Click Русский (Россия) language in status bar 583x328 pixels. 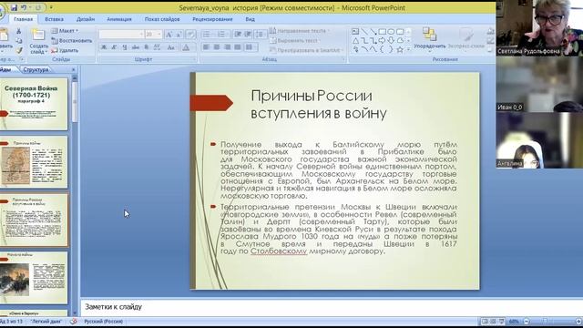[x=103, y=322]
